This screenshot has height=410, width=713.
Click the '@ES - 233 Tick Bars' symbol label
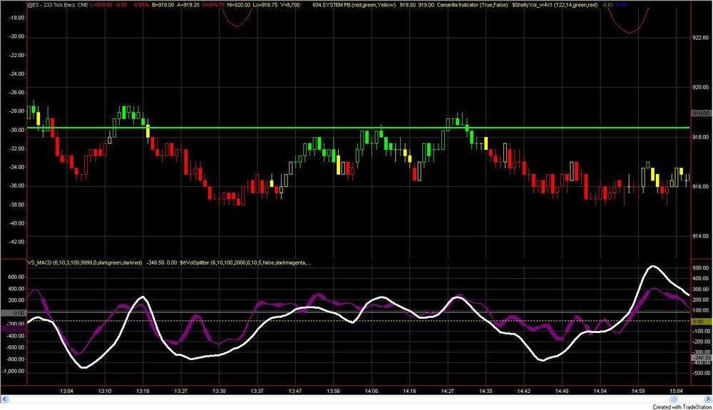tap(51, 5)
